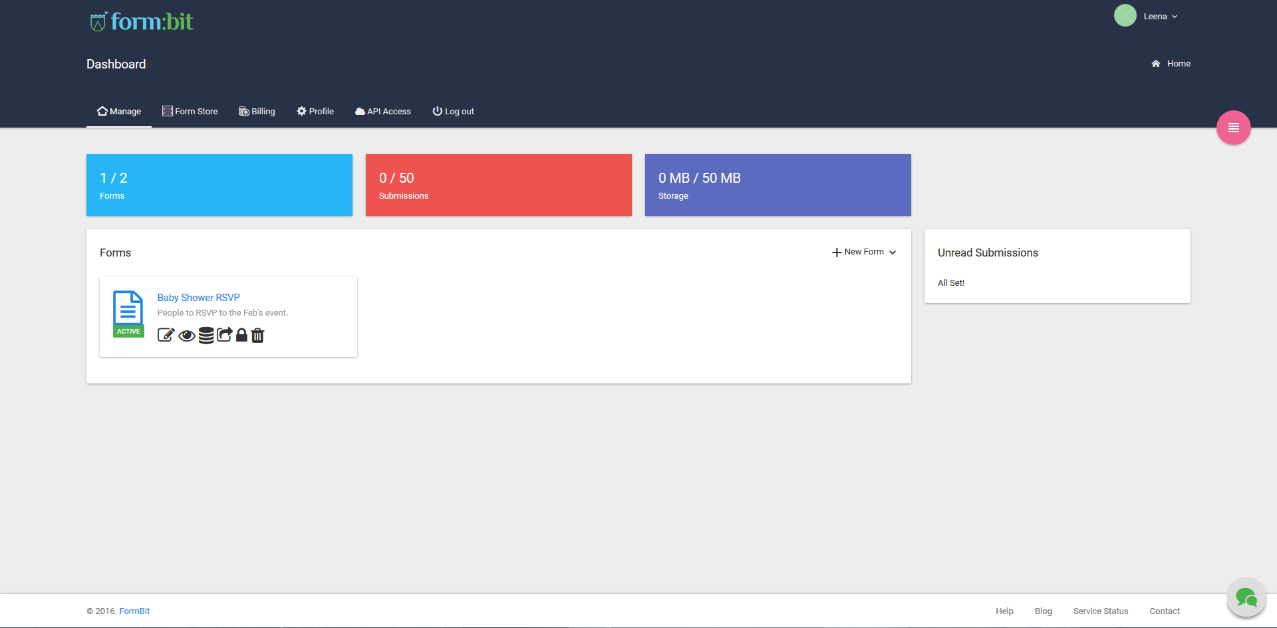View submissions database for Baby Shower RSVP
The image size is (1277, 628).
coord(206,335)
